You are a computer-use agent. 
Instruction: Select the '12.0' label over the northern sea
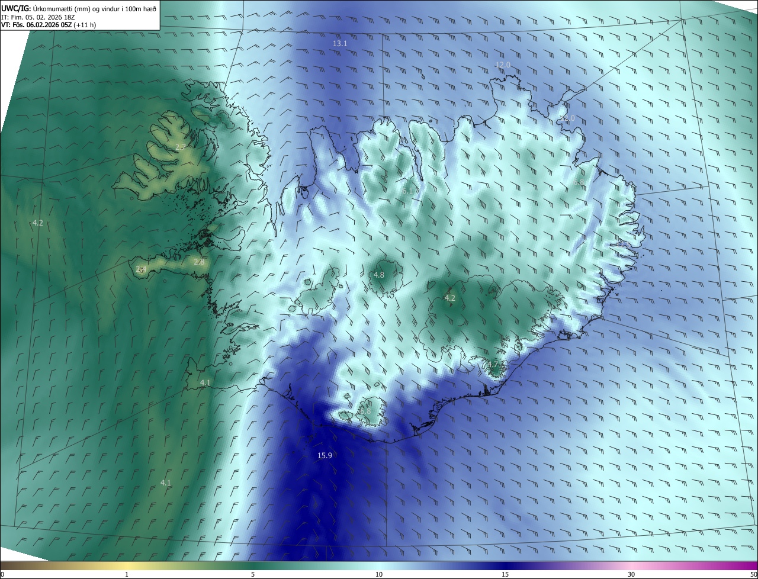coord(503,65)
